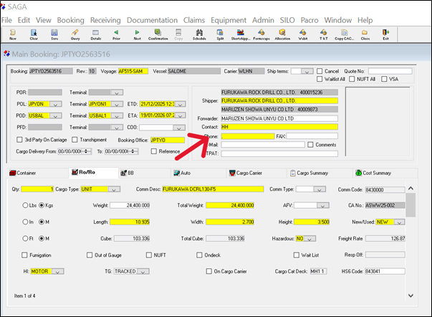The height and width of the screenshot is (317, 432).
Task: Click the New booking toolbar icon
Action: pos(13,34)
